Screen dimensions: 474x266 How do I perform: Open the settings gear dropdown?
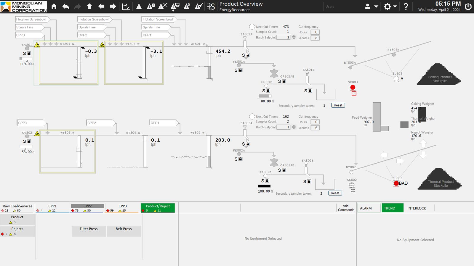point(390,6)
